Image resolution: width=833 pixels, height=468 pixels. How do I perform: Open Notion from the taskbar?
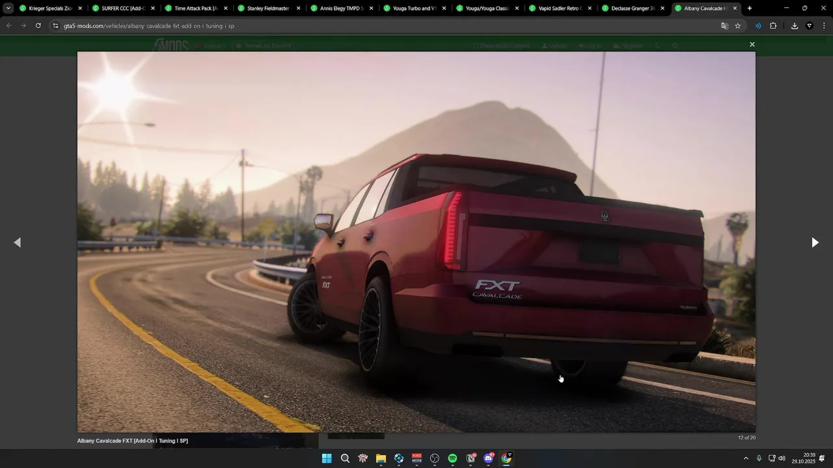(471, 458)
